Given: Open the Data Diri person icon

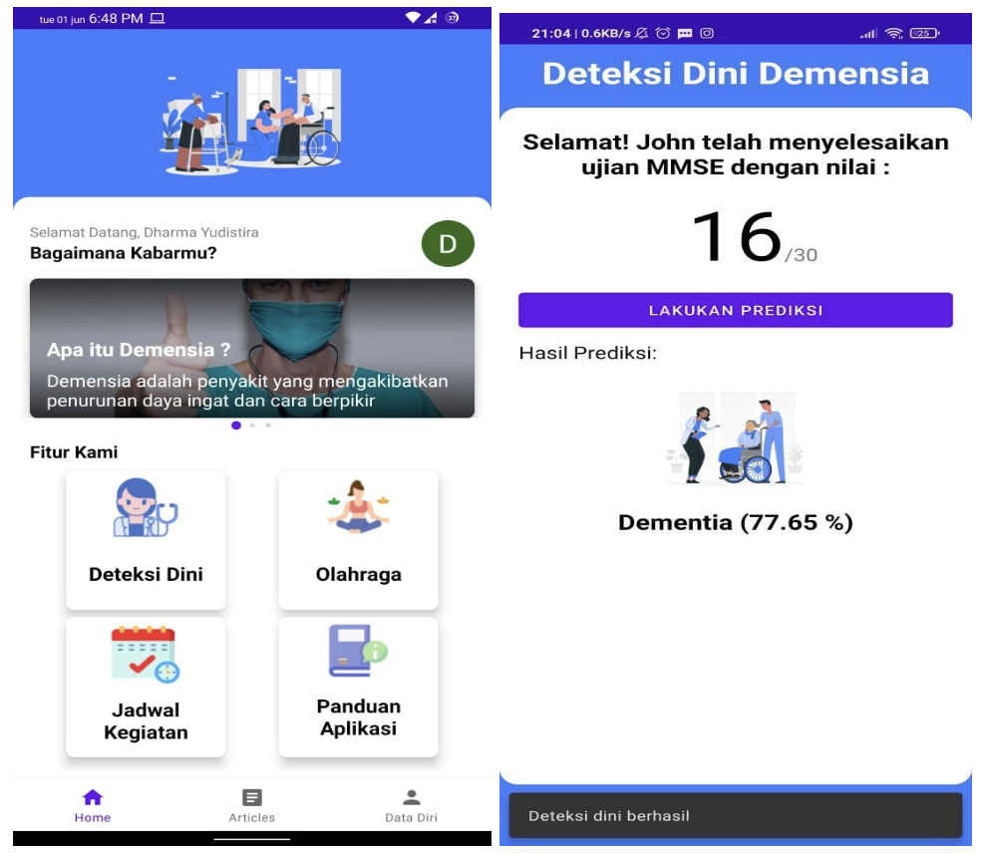Looking at the screenshot, I should click(x=411, y=797).
